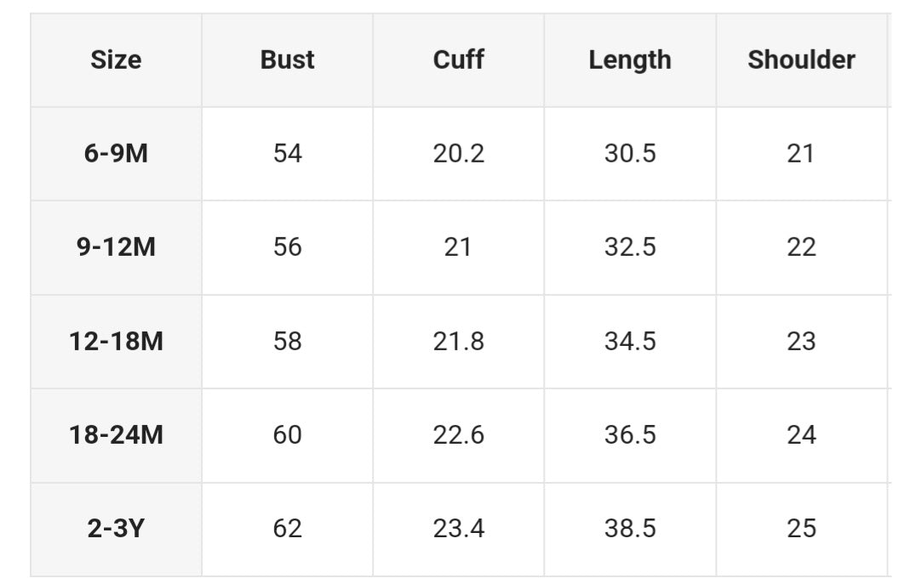Click the Bust column header
This screenshot has width=916, height=584.
pyautogui.click(x=287, y=60)
